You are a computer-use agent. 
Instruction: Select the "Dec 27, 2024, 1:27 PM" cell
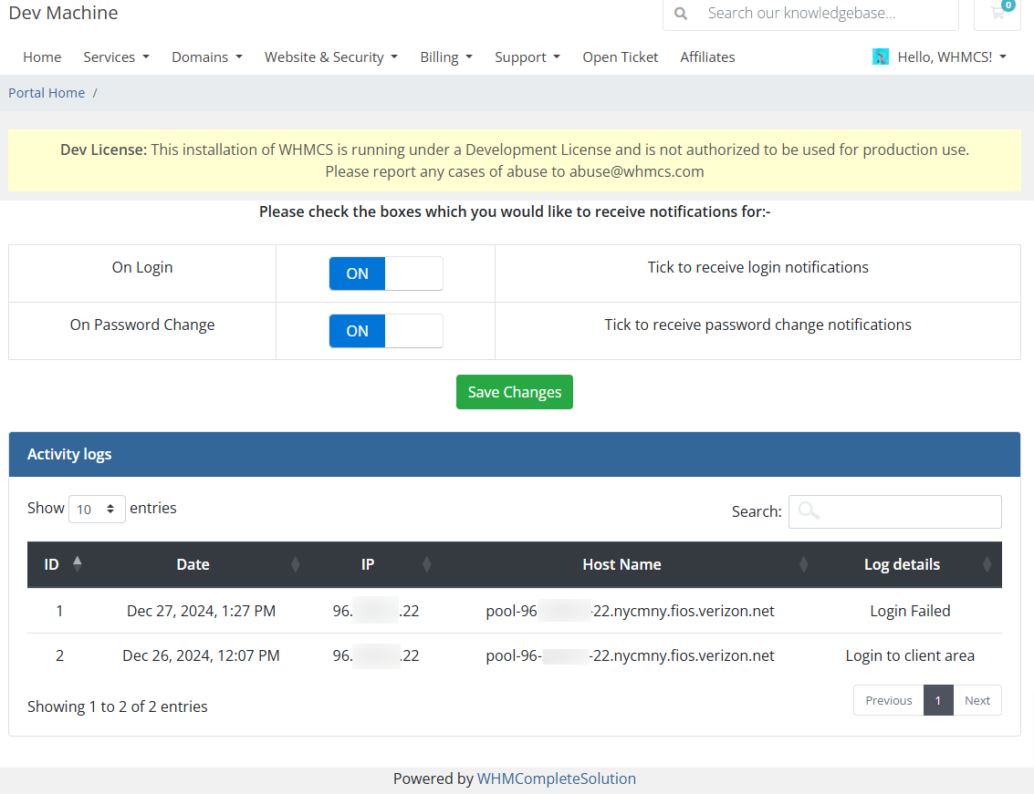click(x=201, y=611)
